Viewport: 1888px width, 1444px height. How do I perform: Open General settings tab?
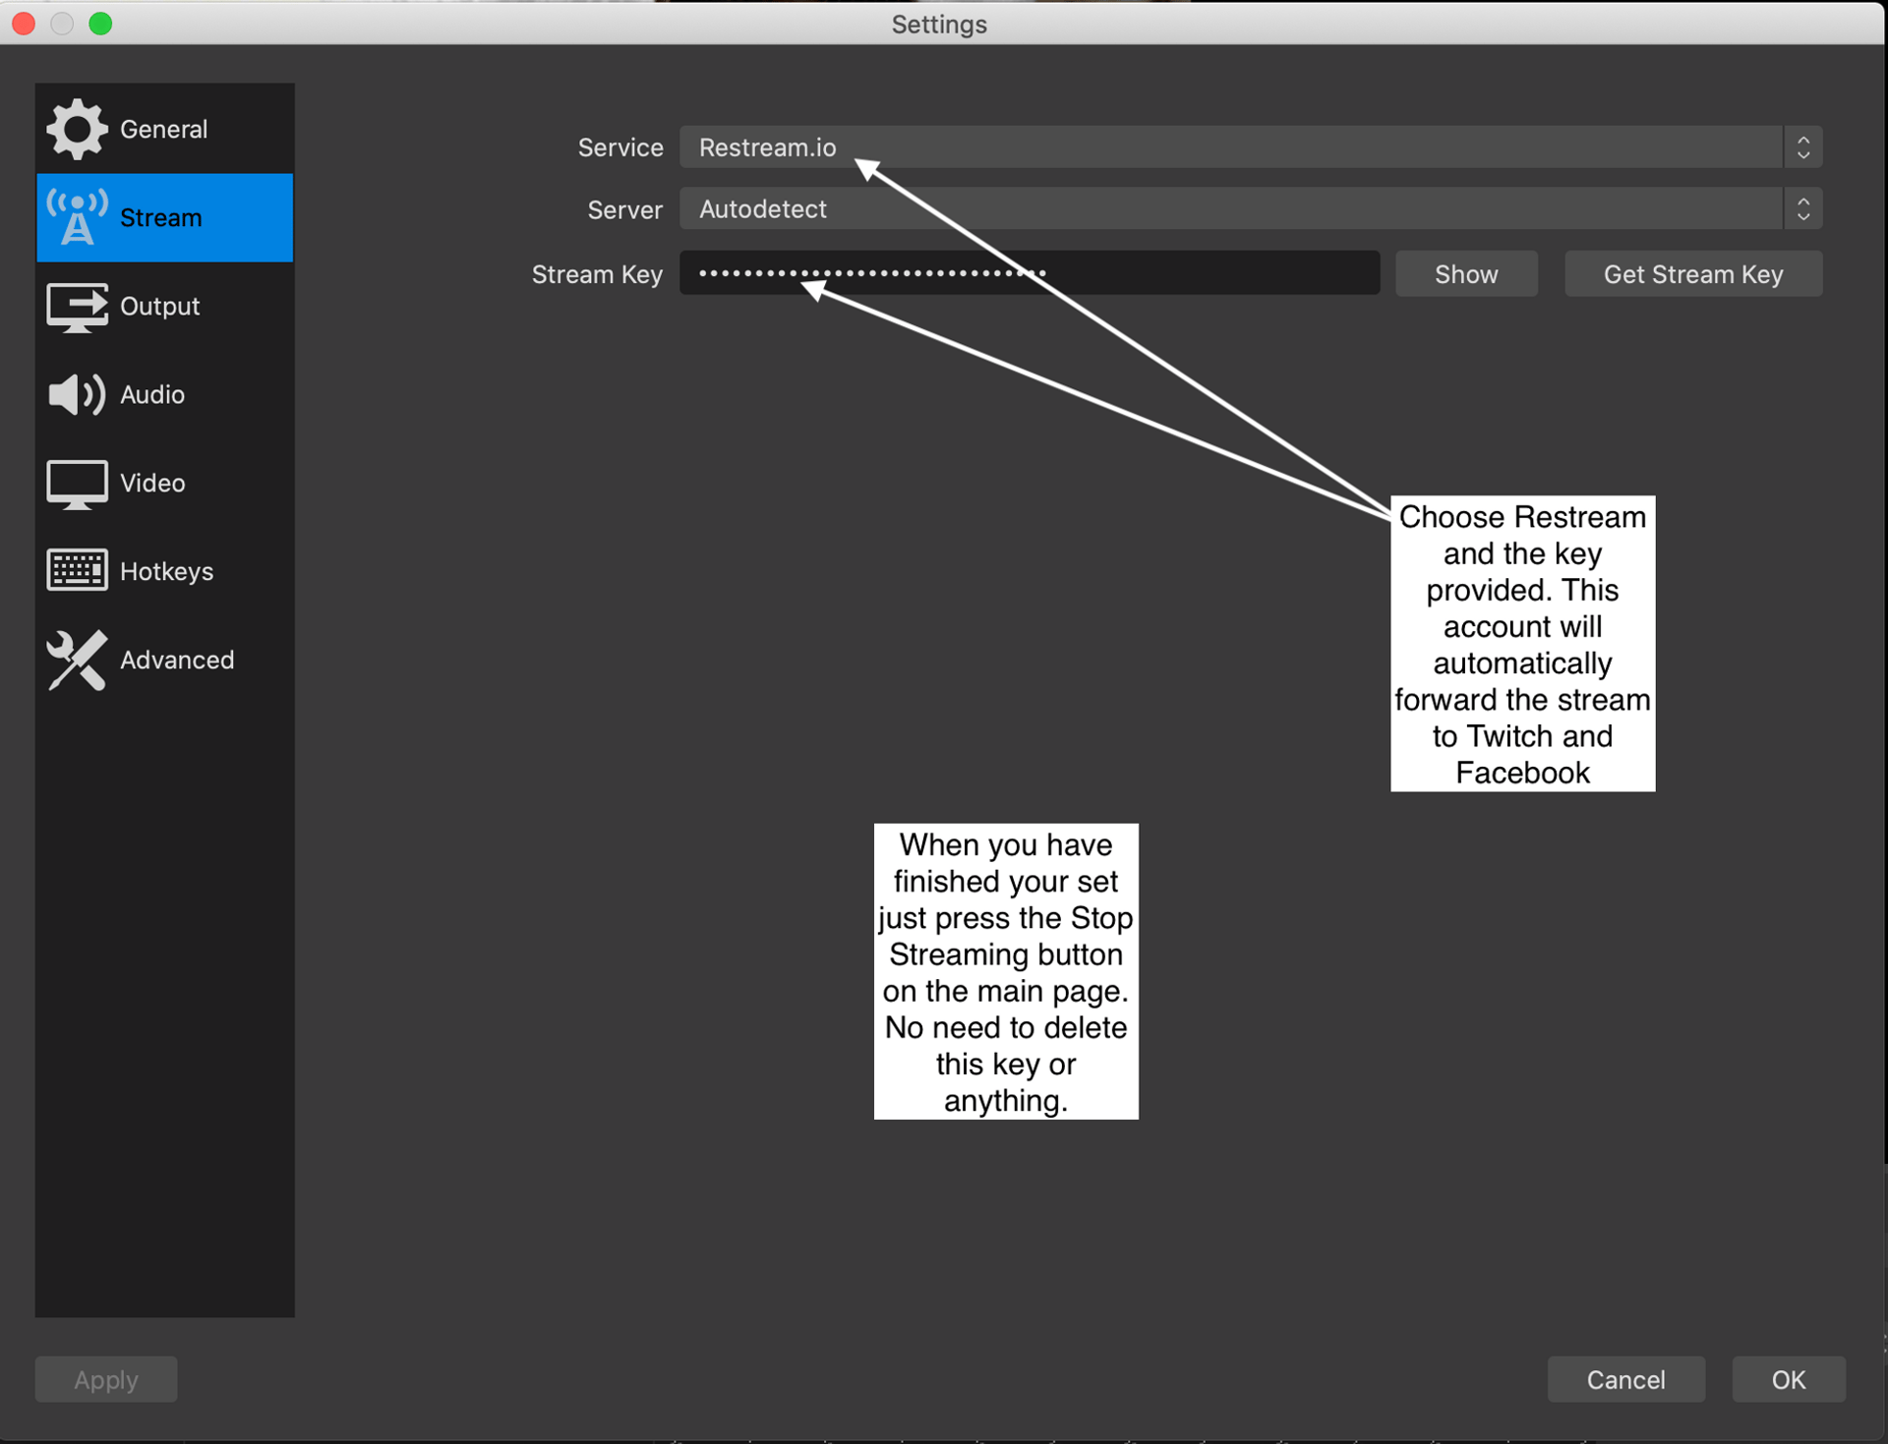pos(164,129)
